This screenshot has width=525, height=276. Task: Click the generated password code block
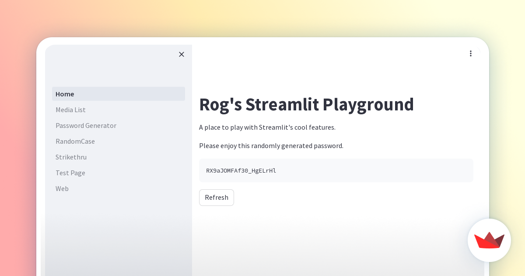tap(336, 170)
